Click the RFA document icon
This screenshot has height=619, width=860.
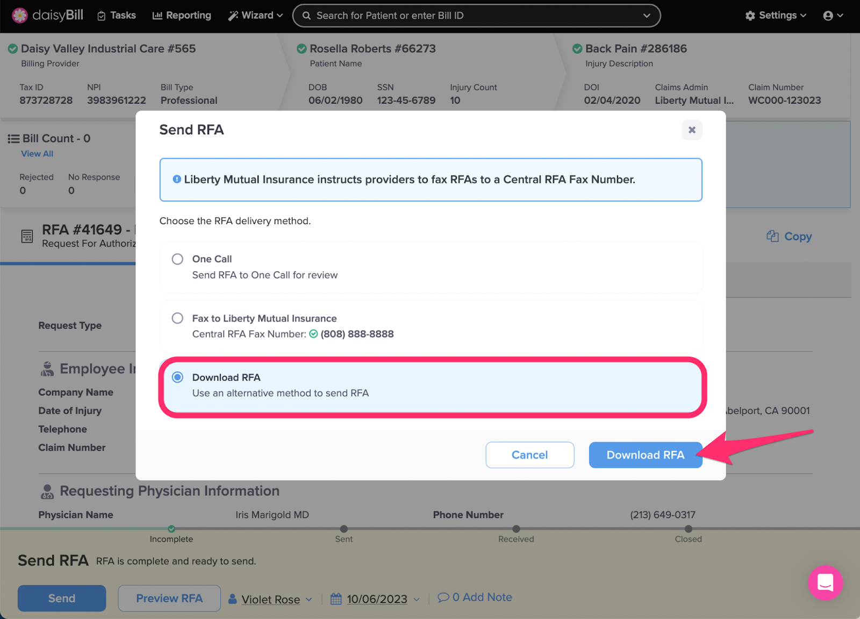pos(27,236)
